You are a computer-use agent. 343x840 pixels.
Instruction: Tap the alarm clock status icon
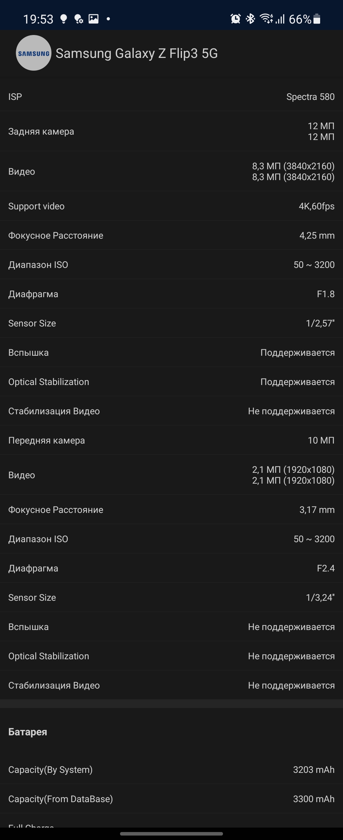pyautogui.click(x=235, y=19)
